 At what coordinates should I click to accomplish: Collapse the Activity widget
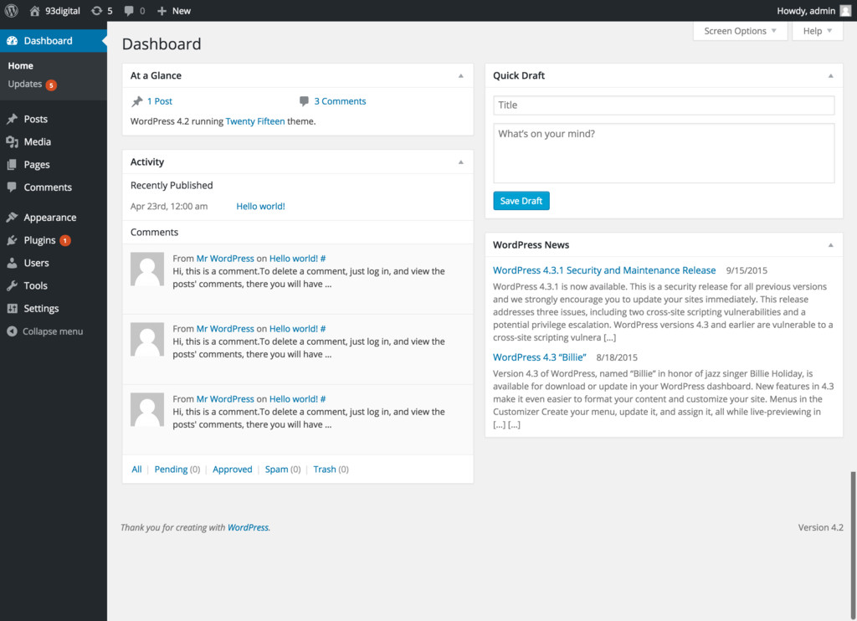pos(460,162)
